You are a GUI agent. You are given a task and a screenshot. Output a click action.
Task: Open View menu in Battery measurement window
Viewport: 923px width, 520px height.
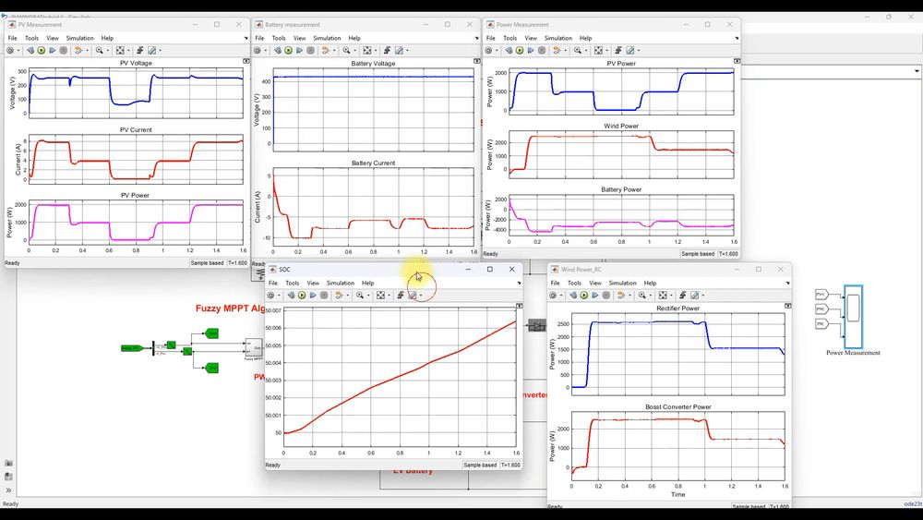pos(299,38)
